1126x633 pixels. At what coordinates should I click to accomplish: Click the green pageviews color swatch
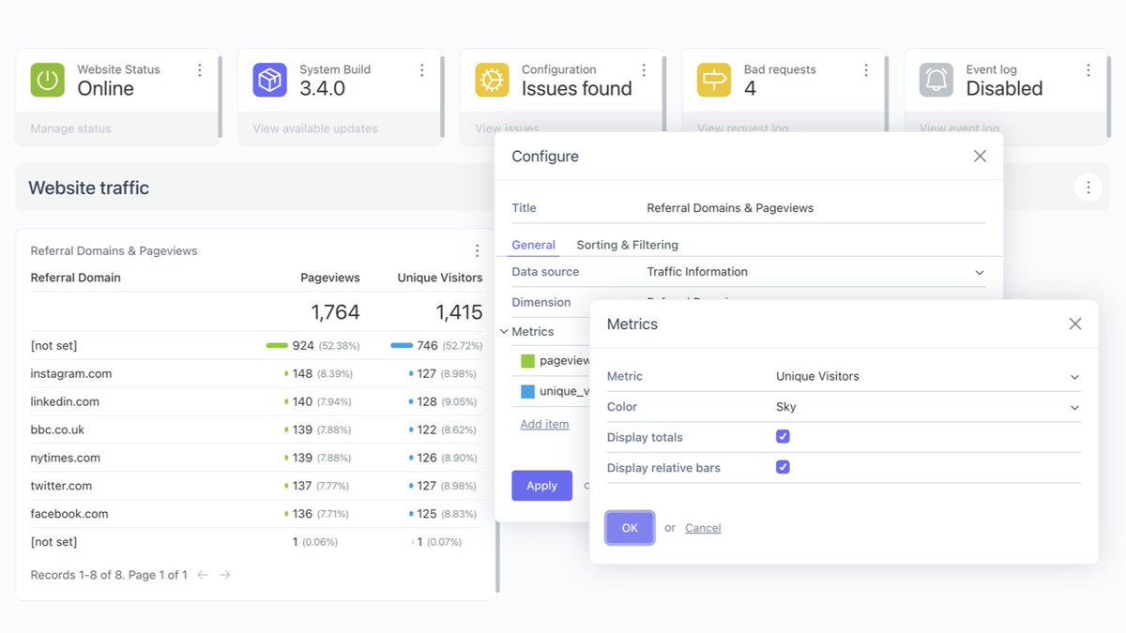click(x=527, y=361)
